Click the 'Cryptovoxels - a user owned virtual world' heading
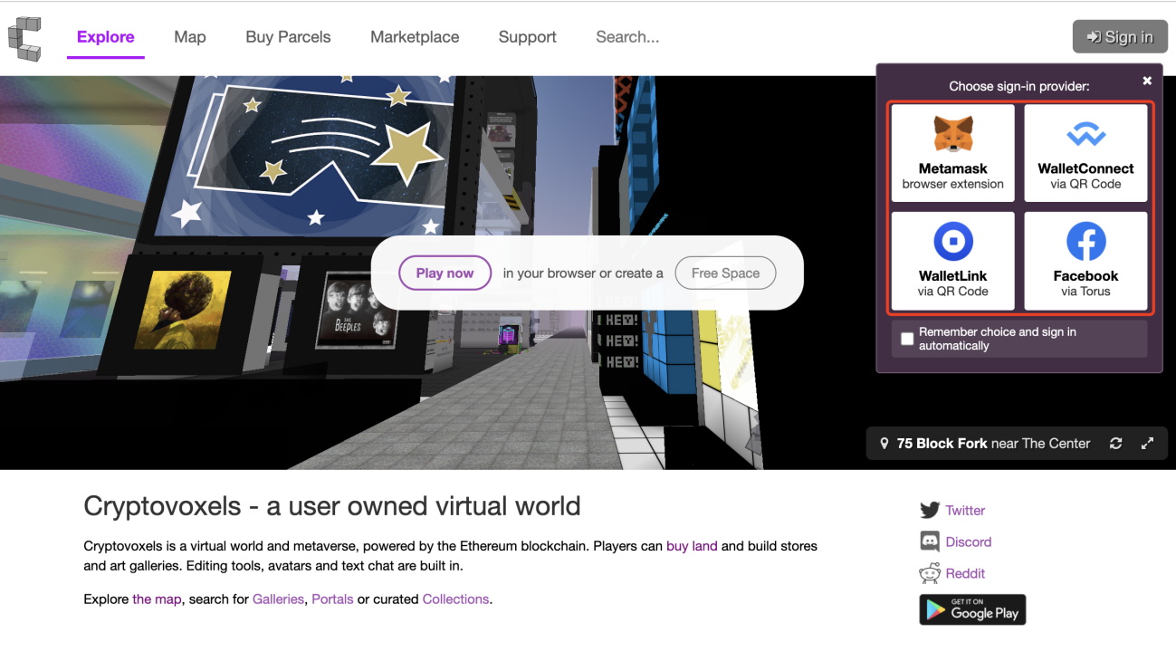The height and width of the screenshot is (652, 1176). [332, 505]
